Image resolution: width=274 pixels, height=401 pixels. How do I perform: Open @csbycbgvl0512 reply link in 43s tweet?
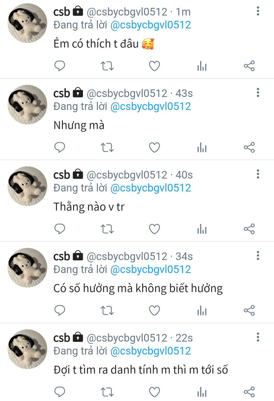coord(151,106)
